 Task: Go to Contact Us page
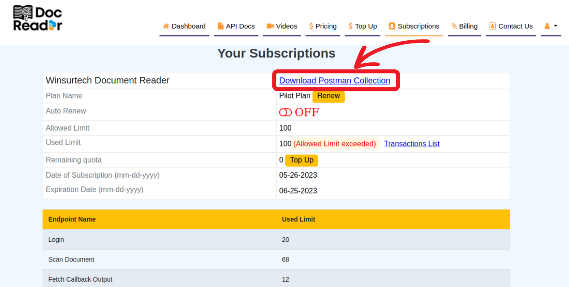(x=511, y=26)
